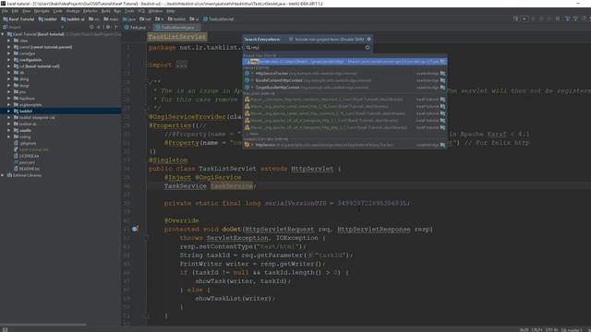Open last Maven library file result
The width and height of the screenshot is (591, 332).
pos(344,127)
